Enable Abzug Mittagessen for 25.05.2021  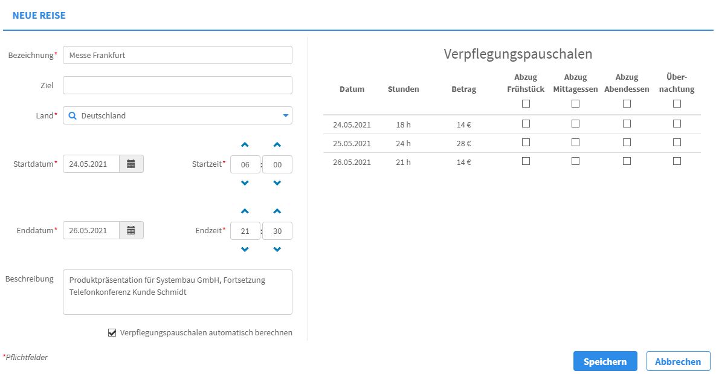[575, 143]
